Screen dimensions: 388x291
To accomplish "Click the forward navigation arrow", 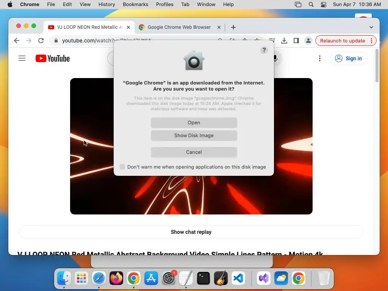I will click(29, 41).
